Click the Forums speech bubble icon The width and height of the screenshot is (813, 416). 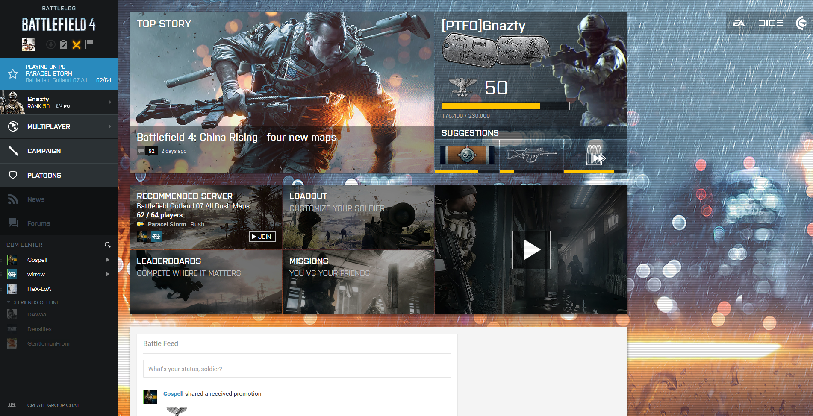pyautogui.click(x=13, y=223)
